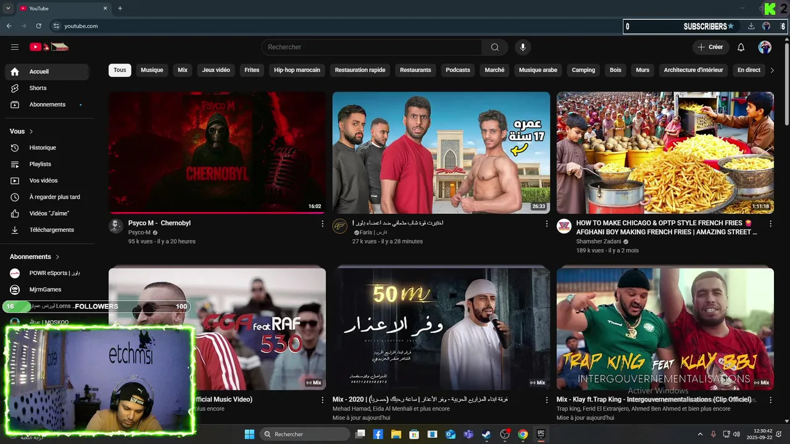Open Facebook from taskbar

tap(378, 434)
